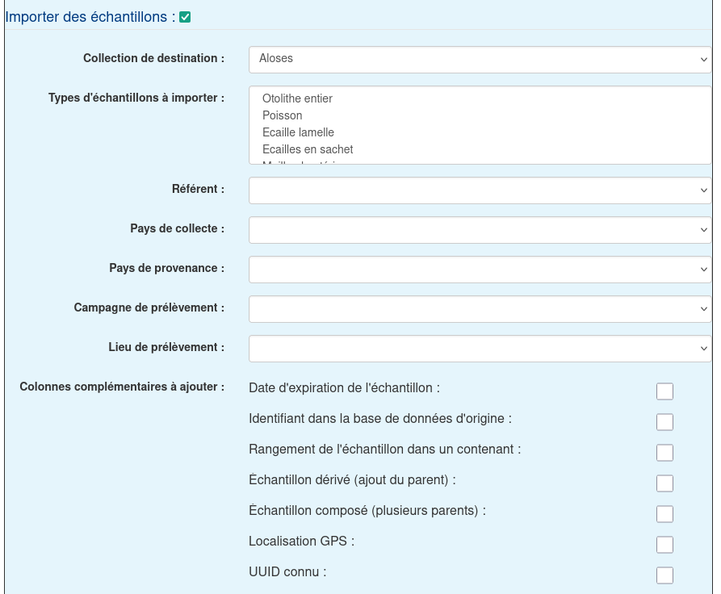Select Otolithe entier in sample types list
The image size is (721, 594).
tap(297, 98)
